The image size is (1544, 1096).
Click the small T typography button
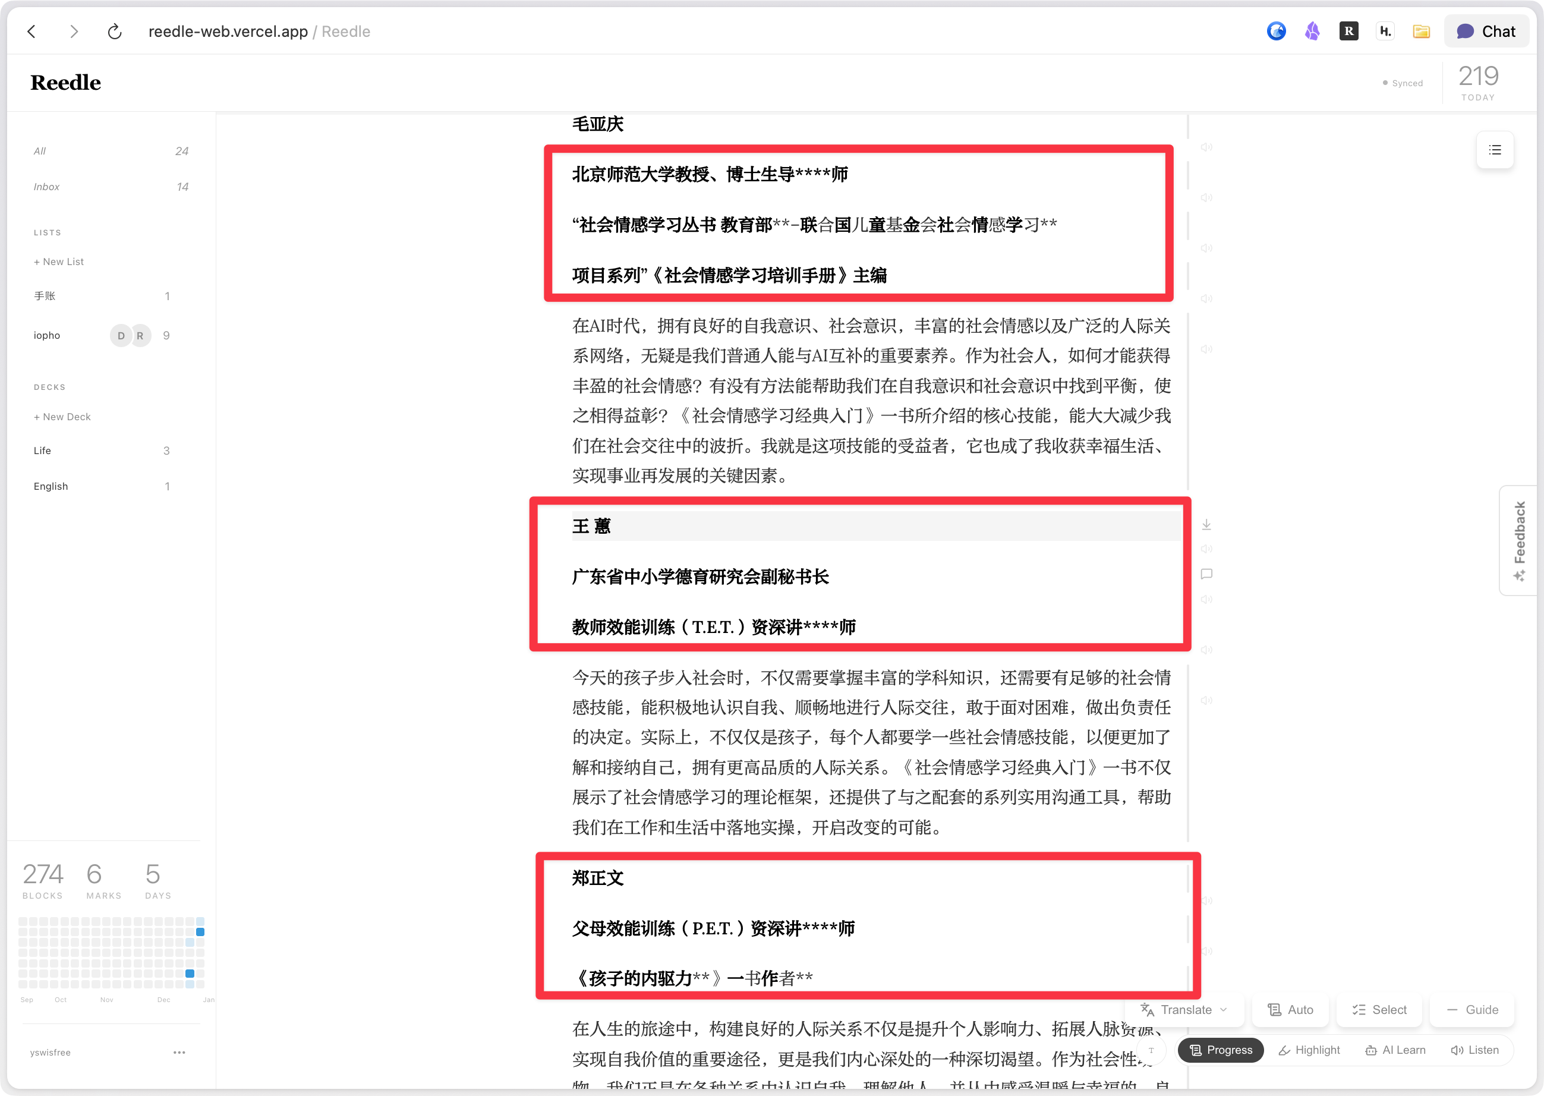coord(1151,1050)
